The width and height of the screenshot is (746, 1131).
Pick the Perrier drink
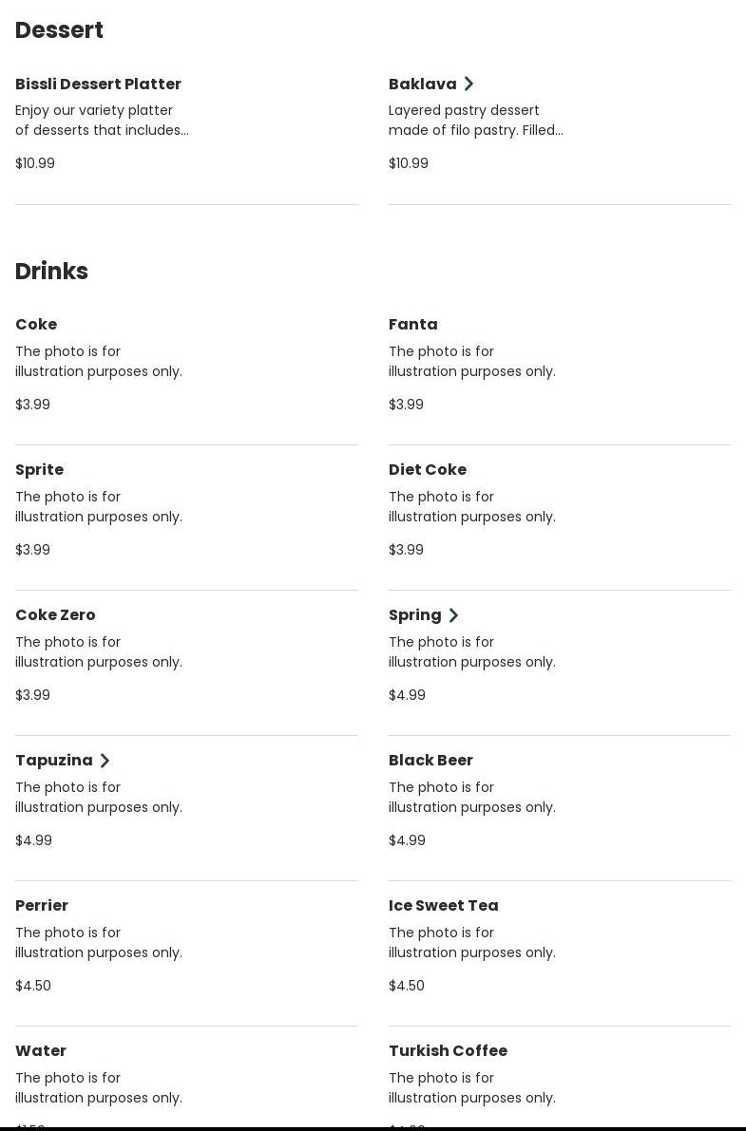coord(42,906)
